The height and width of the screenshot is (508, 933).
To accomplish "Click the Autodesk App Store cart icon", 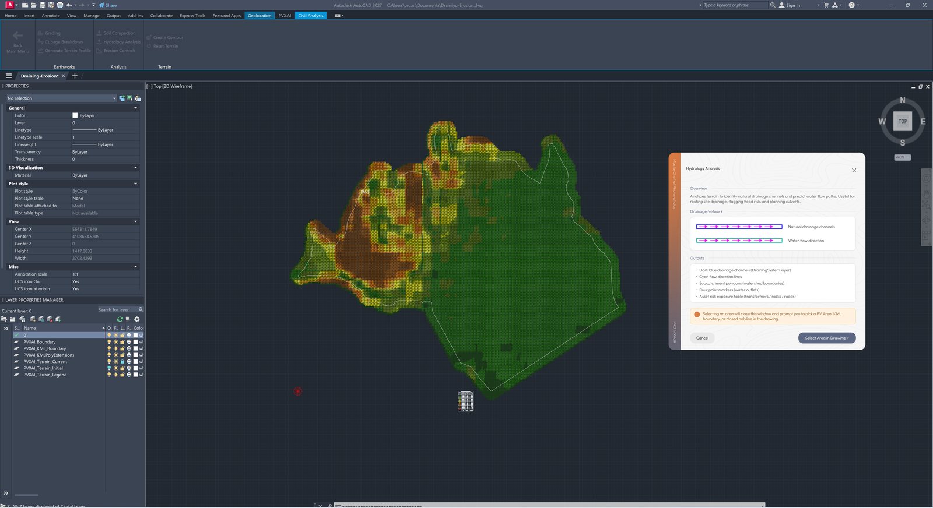I will tap(826, 5).
